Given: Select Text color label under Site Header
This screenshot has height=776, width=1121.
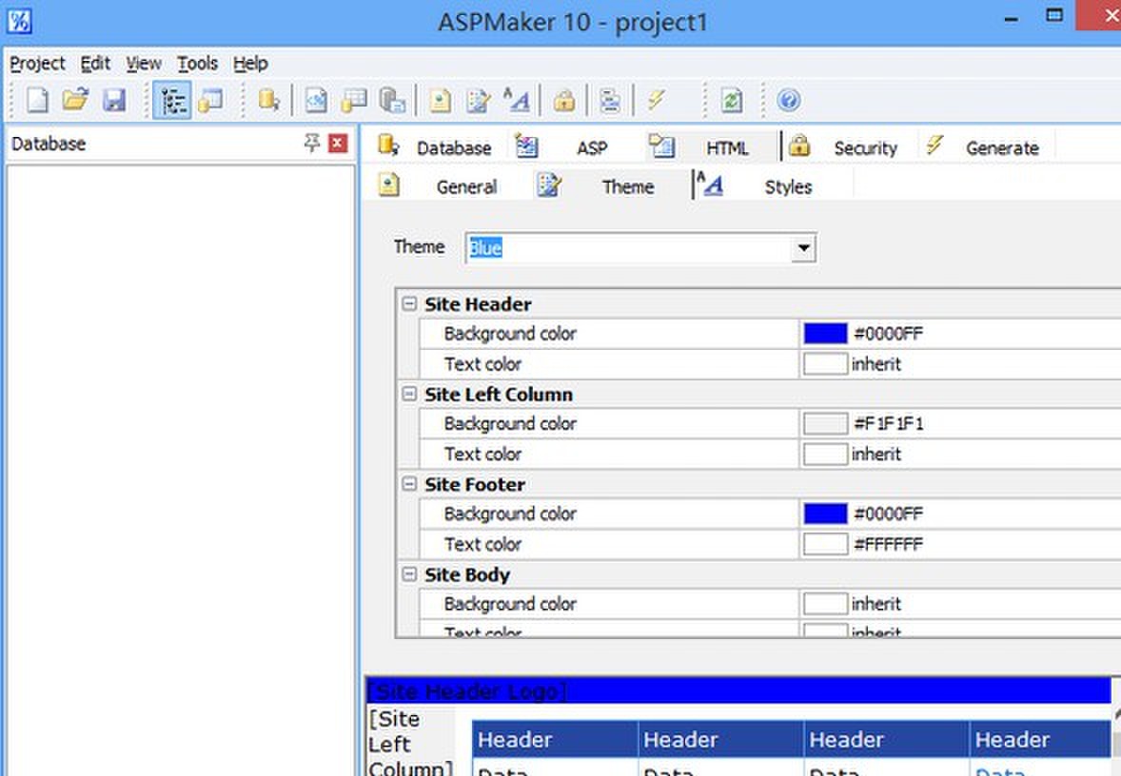Looking at the screenshot, I should click(482, 363).
